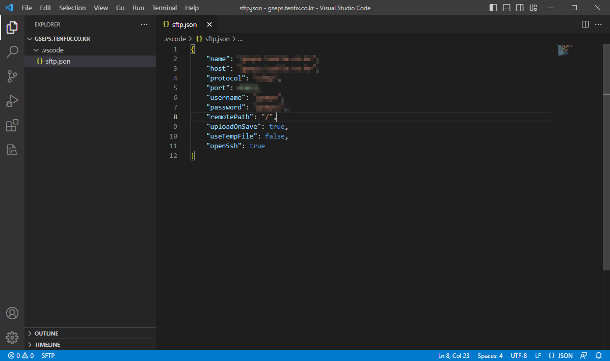Open the Accounts menu icon
The image size is (610, 361).
click(12, 313)
